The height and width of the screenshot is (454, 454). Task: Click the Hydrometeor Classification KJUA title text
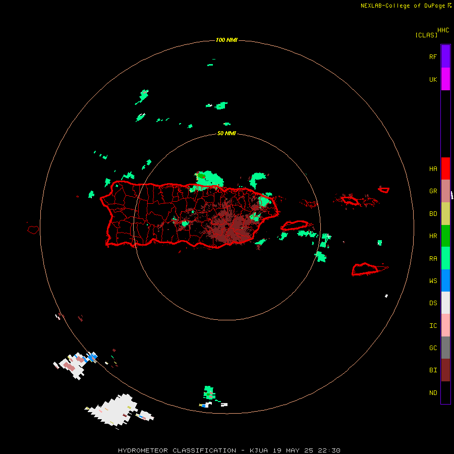[229, 450]
